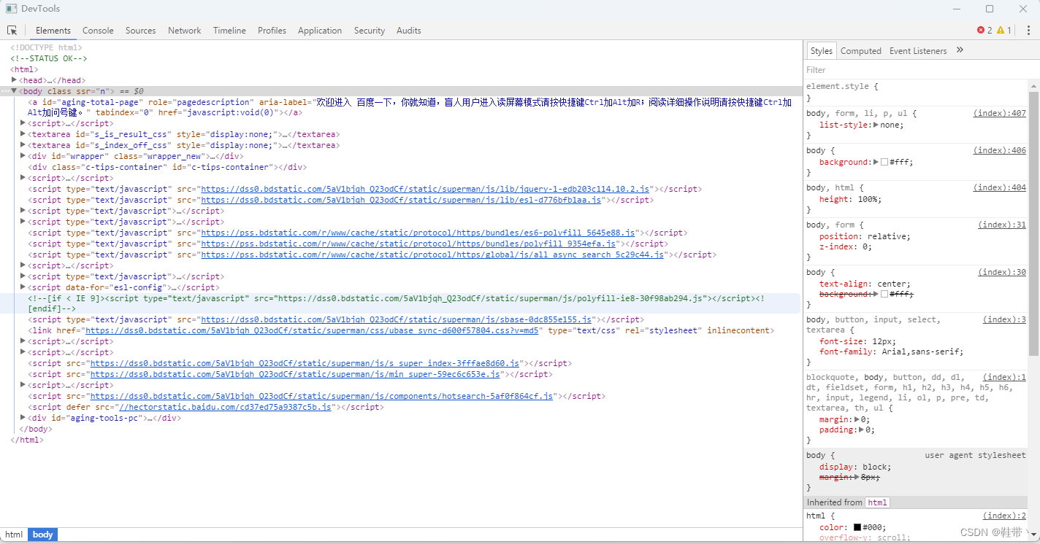Switch to the Application tab

click(320, 31)
